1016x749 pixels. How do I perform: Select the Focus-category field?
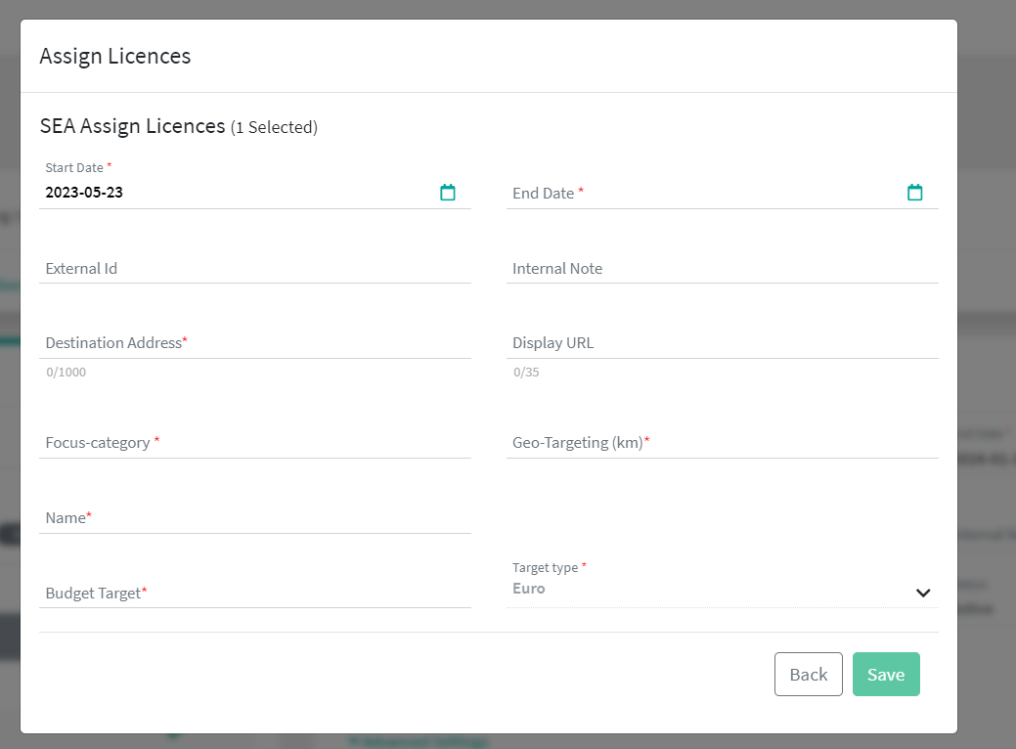[254, 443]
